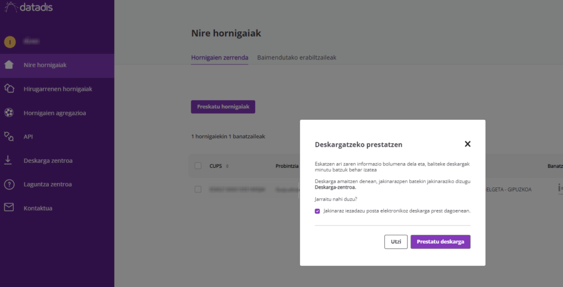Viewport: 563px width, 287px height.
Task: Close the Deskargatzeko prestatzen dialog
Action: tap(467, 144)
